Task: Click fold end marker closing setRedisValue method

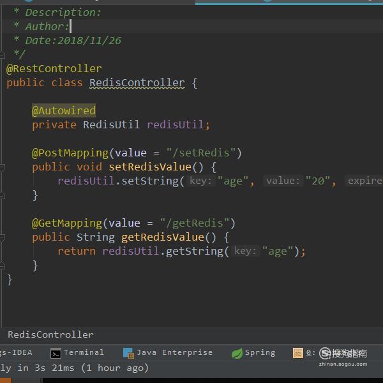Action: [x=2, y=195]
